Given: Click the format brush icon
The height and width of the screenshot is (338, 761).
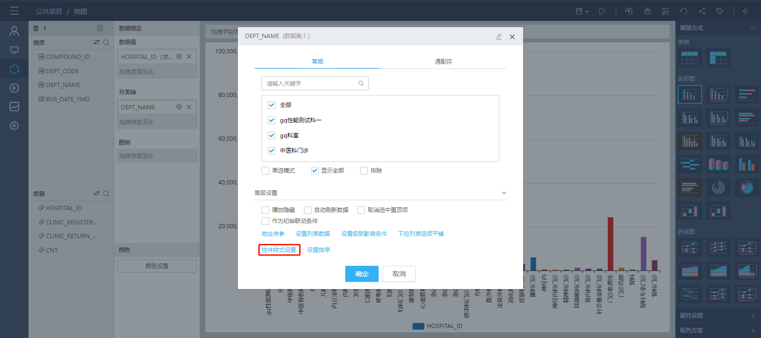Looking at the screenshot, I should point(647,11).
